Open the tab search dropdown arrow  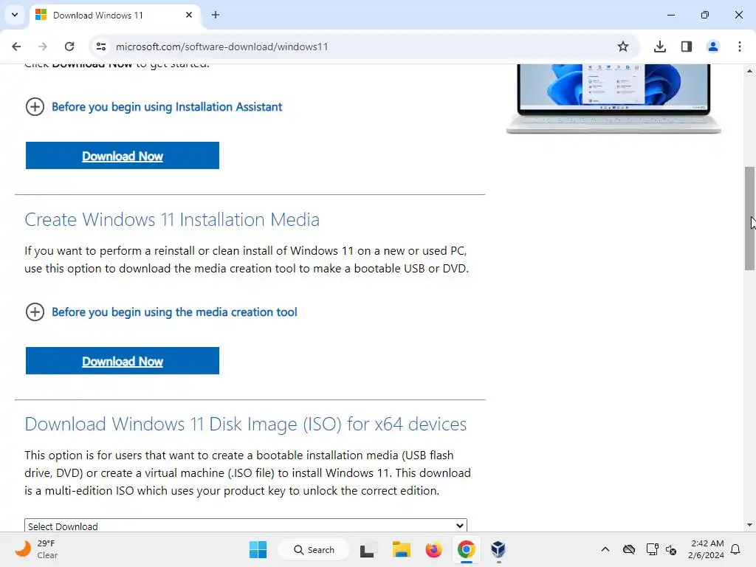pos(15,15)
